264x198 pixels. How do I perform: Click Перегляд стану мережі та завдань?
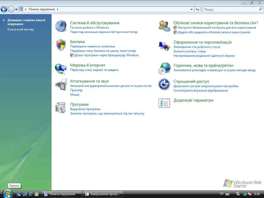pos(94,70)
